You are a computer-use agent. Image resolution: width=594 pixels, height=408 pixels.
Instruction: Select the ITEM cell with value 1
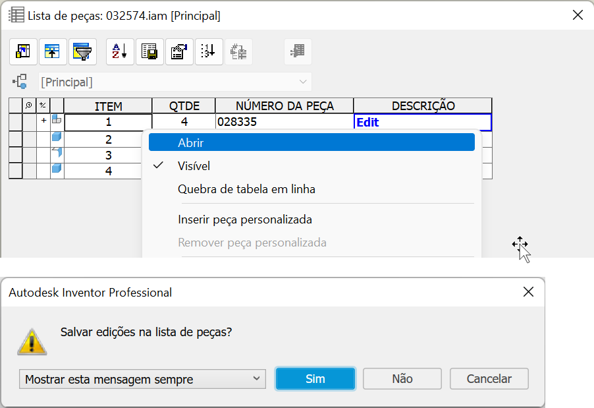click(x=109, y=122)
